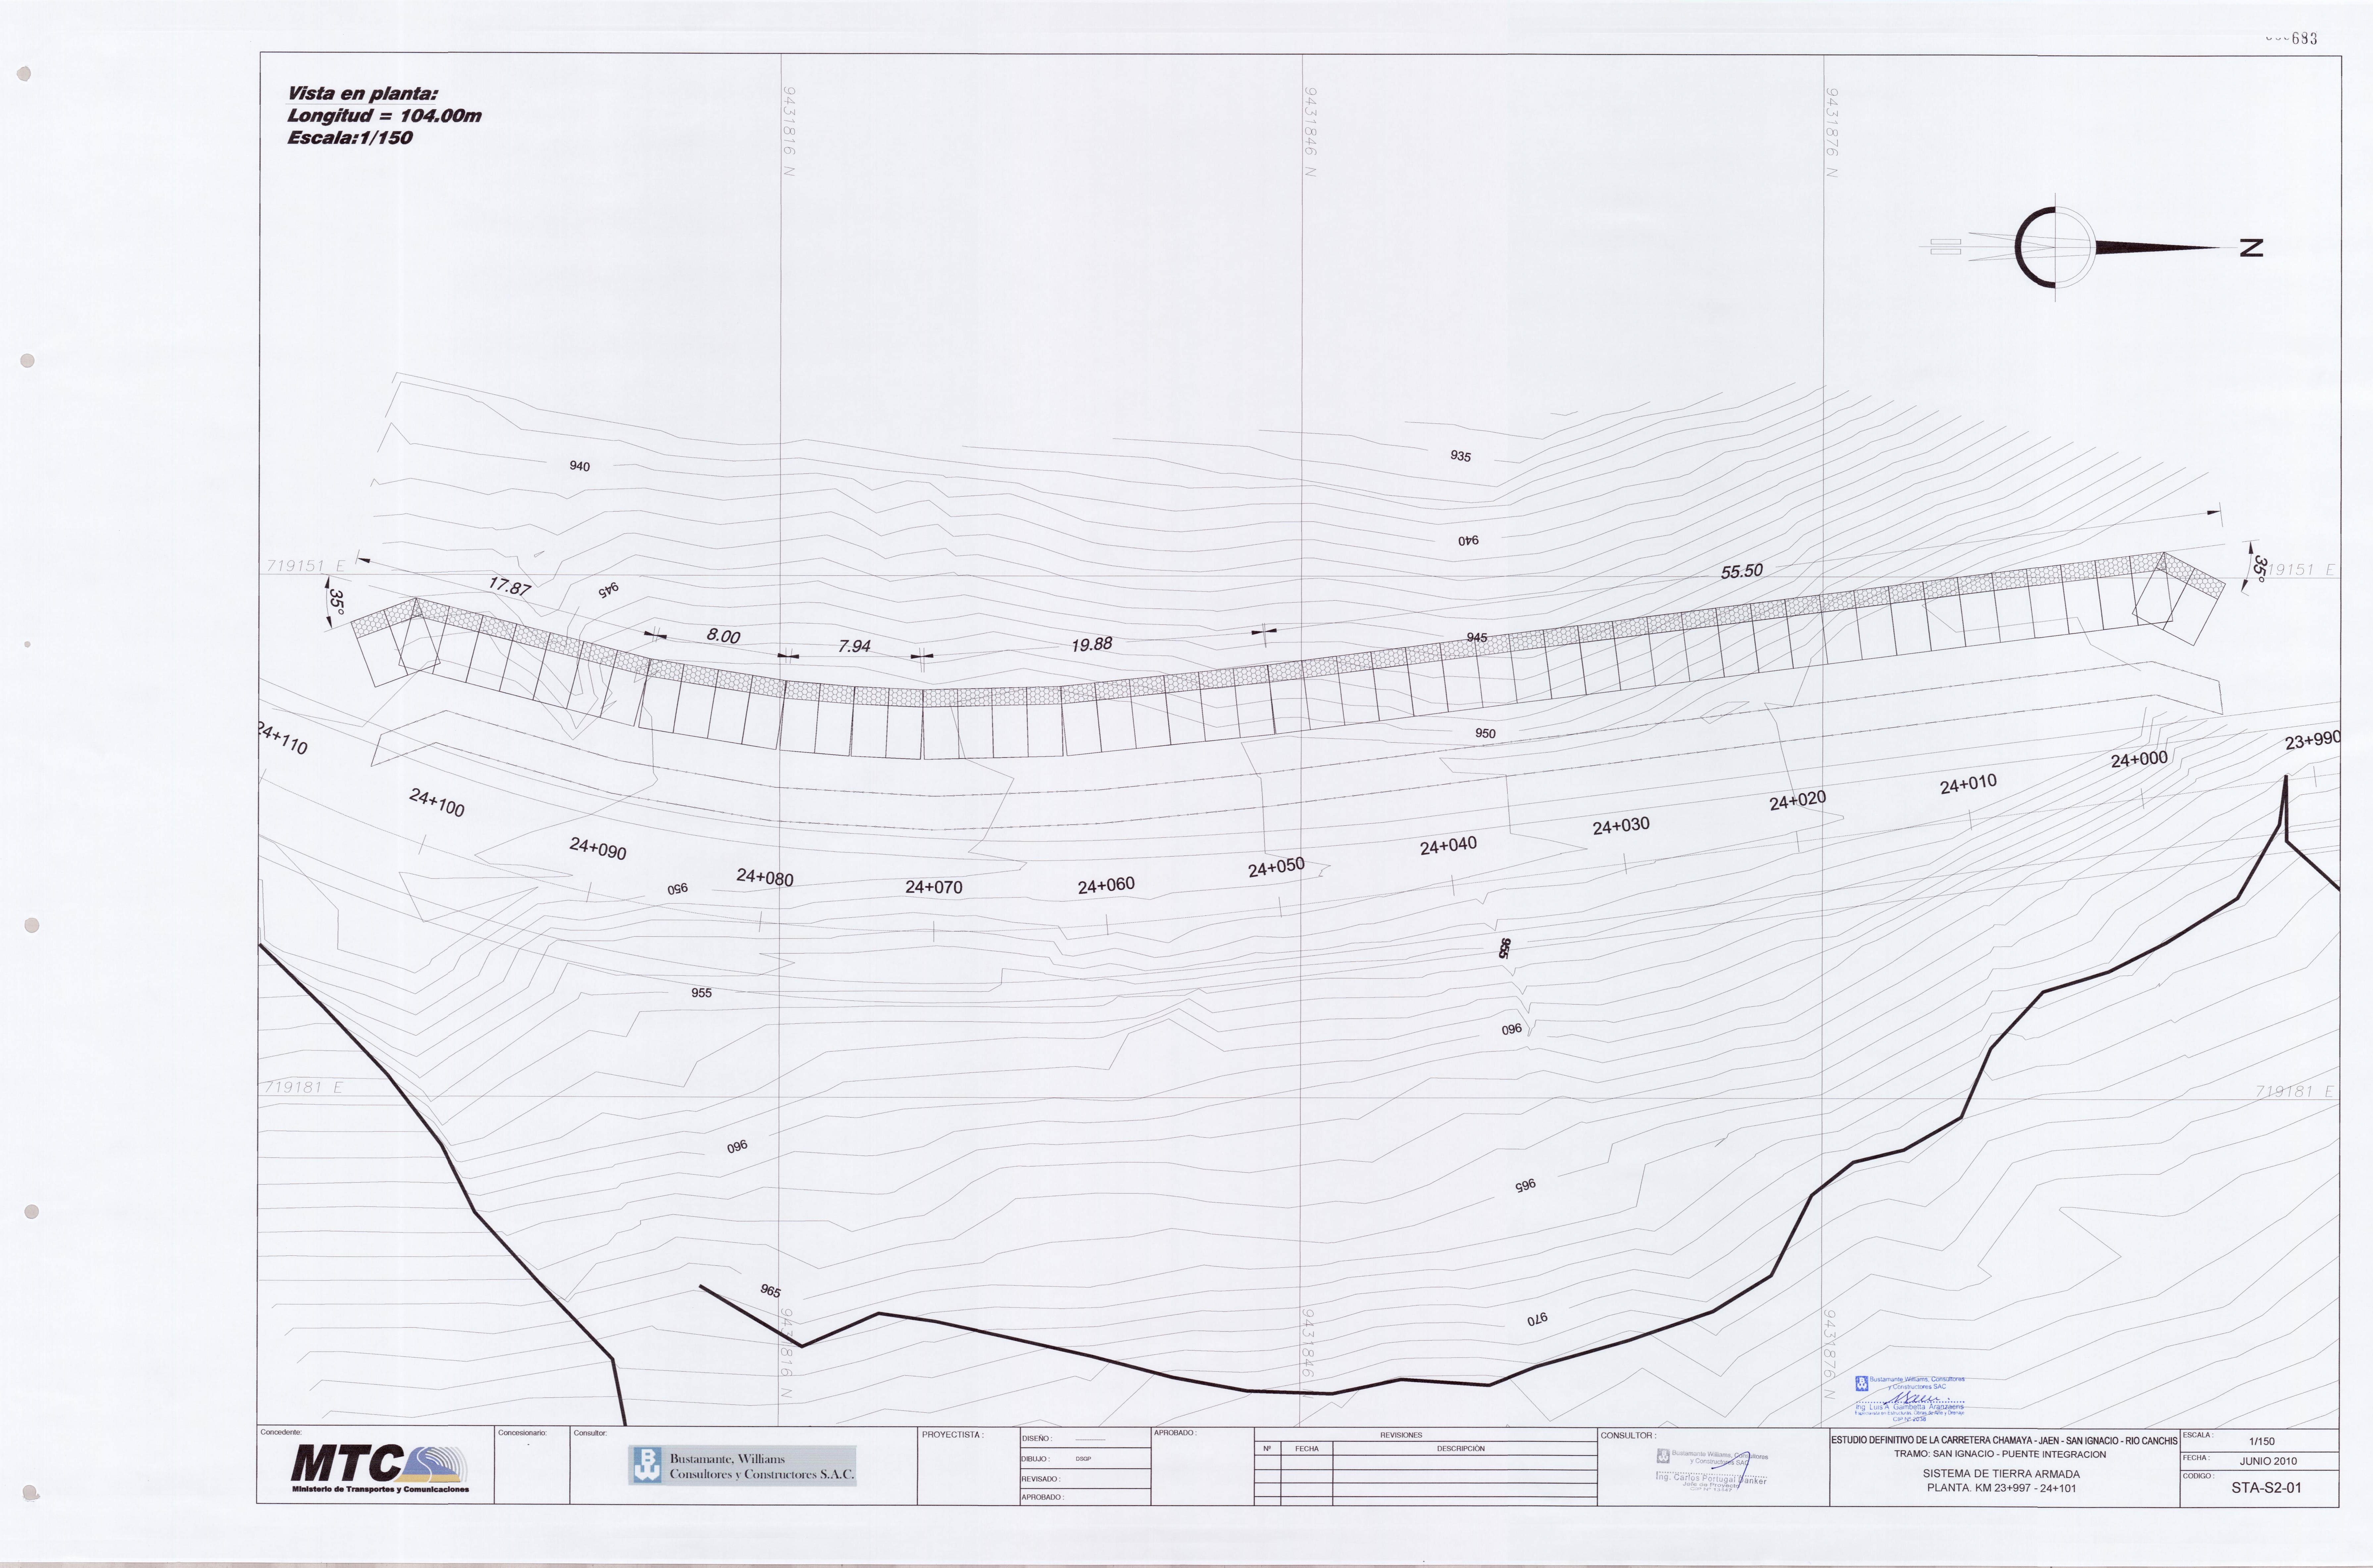Select the 'Vista en planta:' heading
The height and width of the screenshot is (1568, 2373).
[363, 94]
